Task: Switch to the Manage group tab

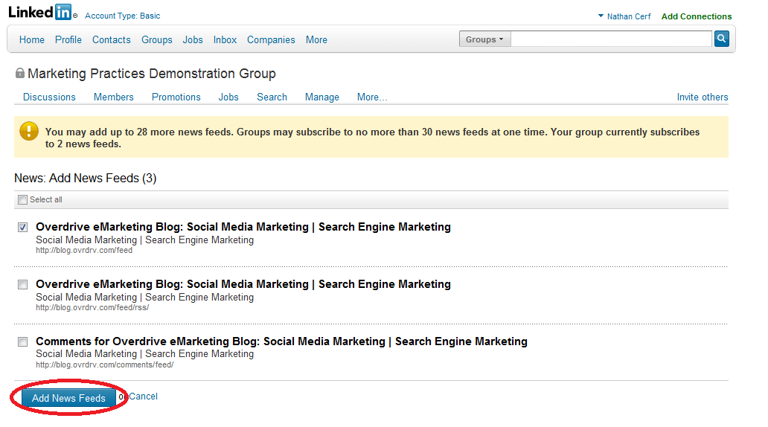Action: [x=321, y=97]
